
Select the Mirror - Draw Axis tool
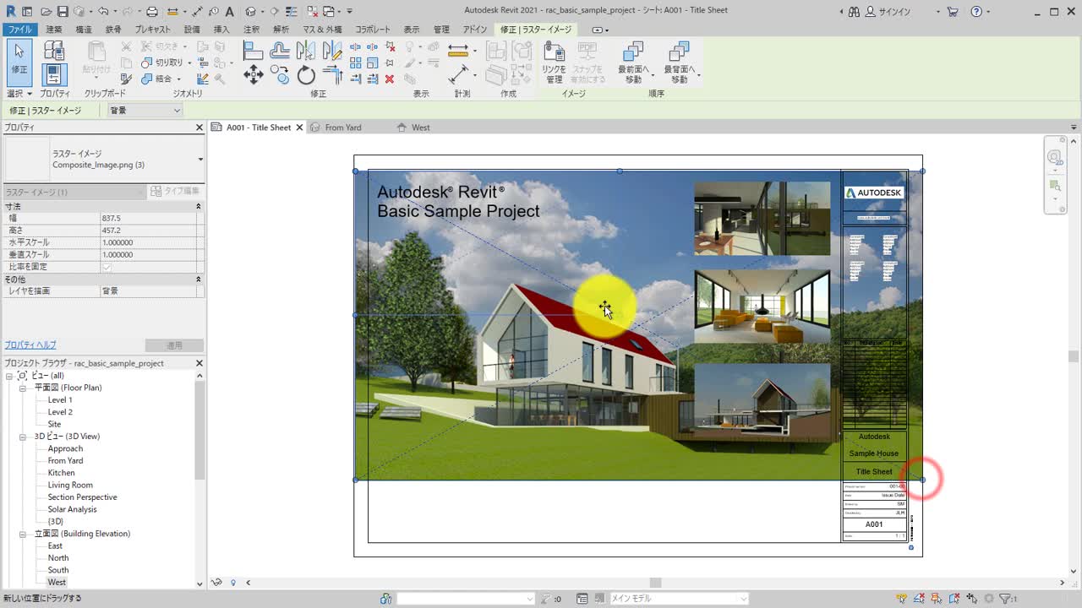(332, 50)
